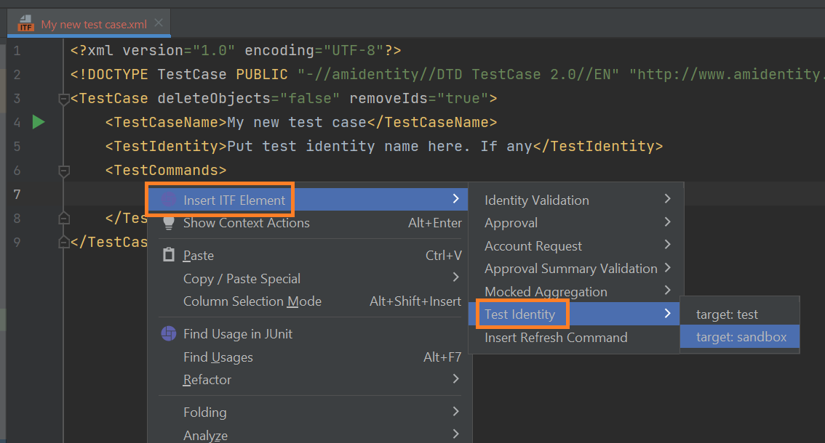The height and width of the screenshot is (443, 825).
Task: Click the removeIds="true" attribute
Action: click(x=419, y=98)
